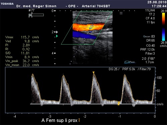
Task: Click the Pure logo icon
Action: coord(130,62)
